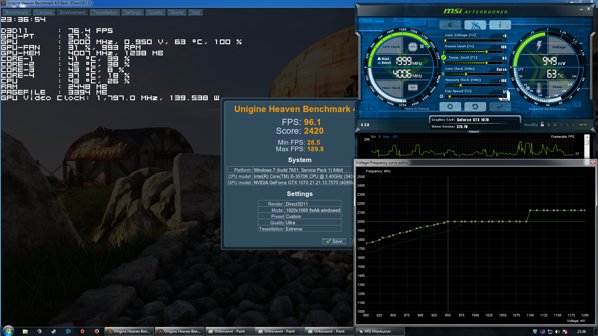
Task: Click the fan speed settings gear
Action: [441, 96]
